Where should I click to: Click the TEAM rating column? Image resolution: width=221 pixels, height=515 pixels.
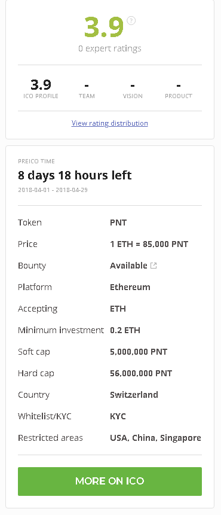(x=87, y=90)
